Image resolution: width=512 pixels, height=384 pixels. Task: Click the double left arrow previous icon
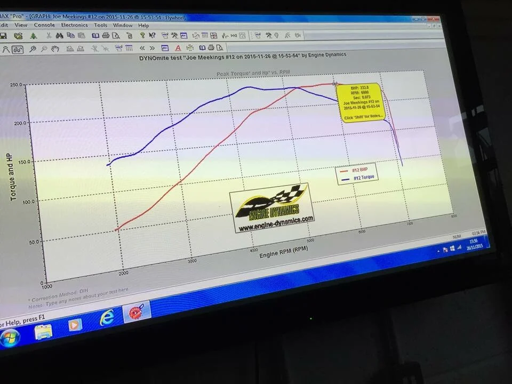click(142, 48)
